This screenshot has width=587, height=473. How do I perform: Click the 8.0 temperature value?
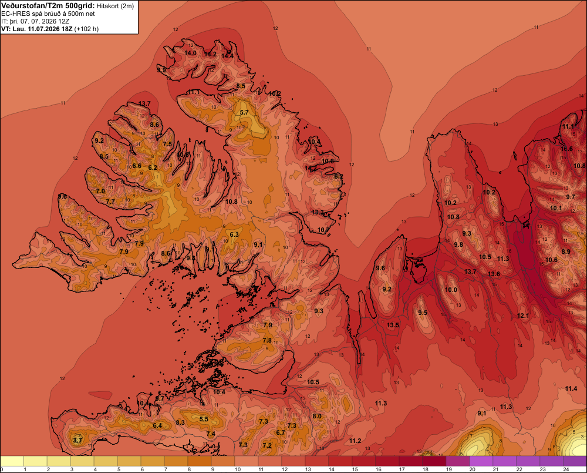pyautogui.click(x=317, y=416)
